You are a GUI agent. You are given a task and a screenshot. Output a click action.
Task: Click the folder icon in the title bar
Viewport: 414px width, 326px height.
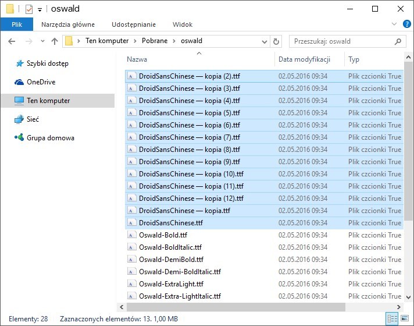click(x=10, y=9)
